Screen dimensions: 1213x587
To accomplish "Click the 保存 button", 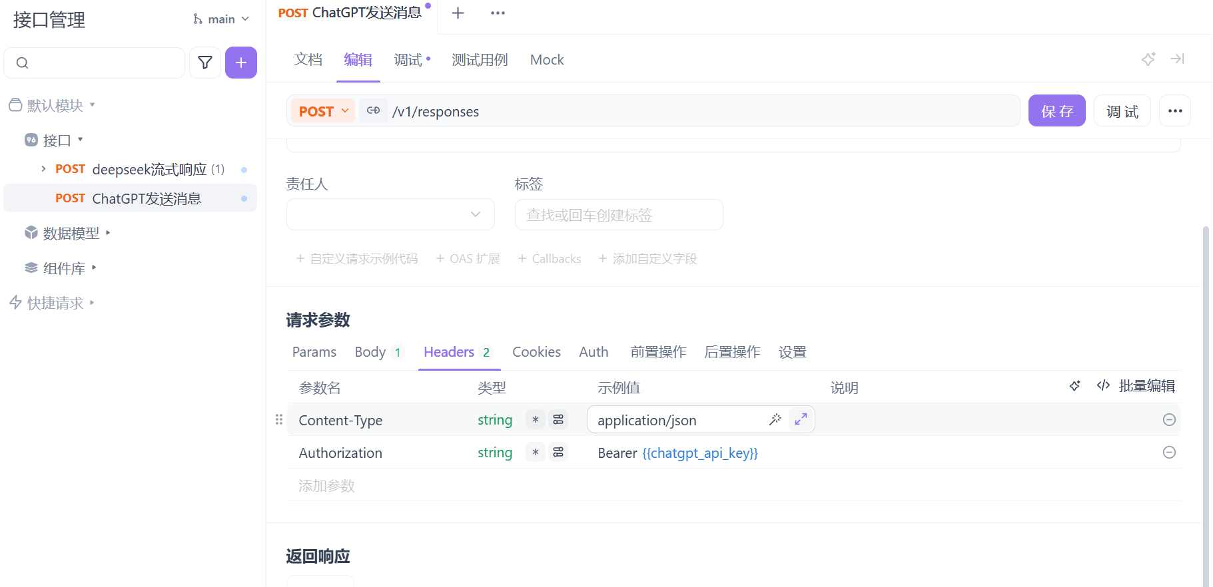I will click(x=1057, y=110).
